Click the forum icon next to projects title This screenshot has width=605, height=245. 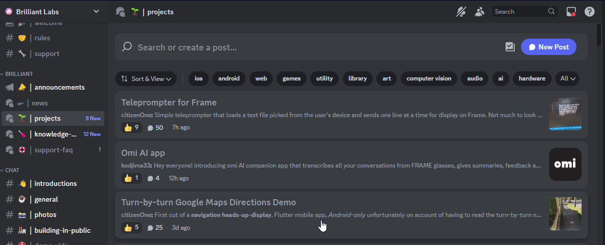[120, 12]
